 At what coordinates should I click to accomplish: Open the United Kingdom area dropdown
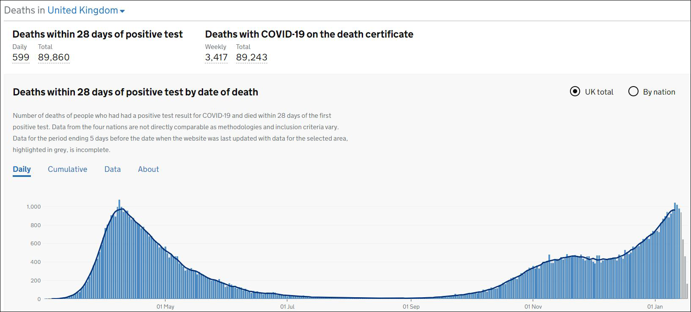tap(83, 11)
